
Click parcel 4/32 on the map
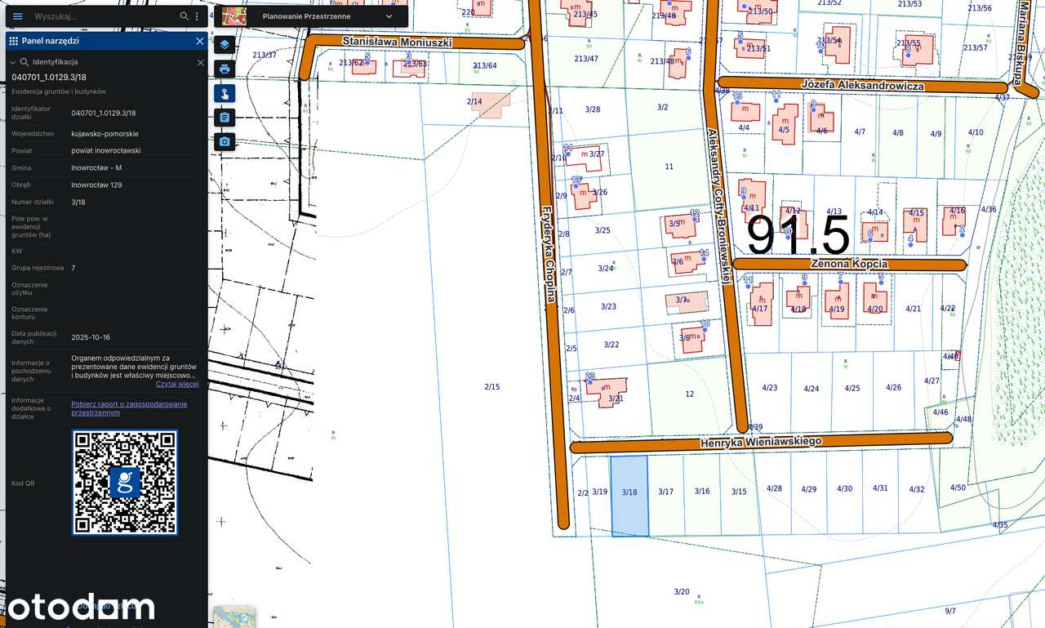point(916,489)
